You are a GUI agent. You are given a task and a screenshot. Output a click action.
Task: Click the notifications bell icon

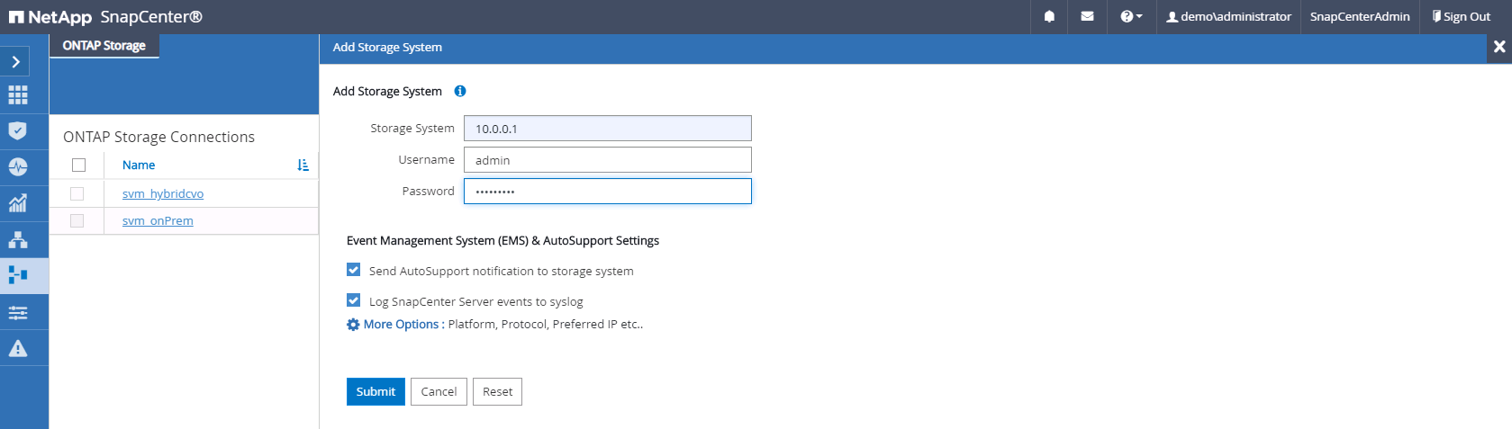[1049, 17]
